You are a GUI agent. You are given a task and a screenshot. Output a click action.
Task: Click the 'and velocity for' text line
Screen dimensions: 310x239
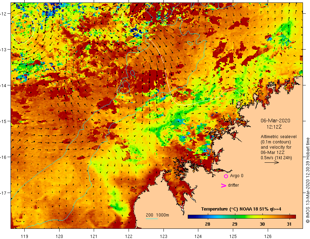pyautogui.click(x=276, y=147)
